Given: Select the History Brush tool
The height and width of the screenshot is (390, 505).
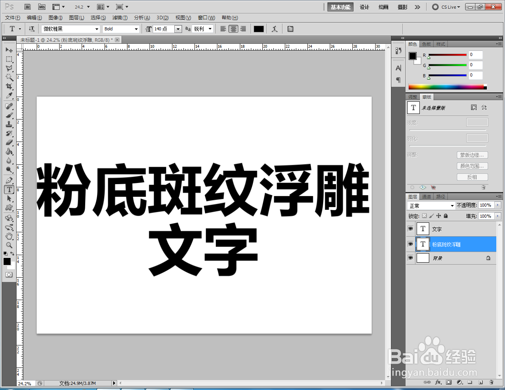Looking at the screenshot, I should click(x=9, y=133).
